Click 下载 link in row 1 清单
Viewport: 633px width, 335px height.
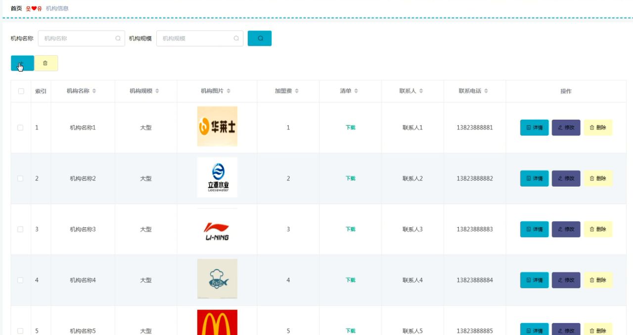point(351,127)
